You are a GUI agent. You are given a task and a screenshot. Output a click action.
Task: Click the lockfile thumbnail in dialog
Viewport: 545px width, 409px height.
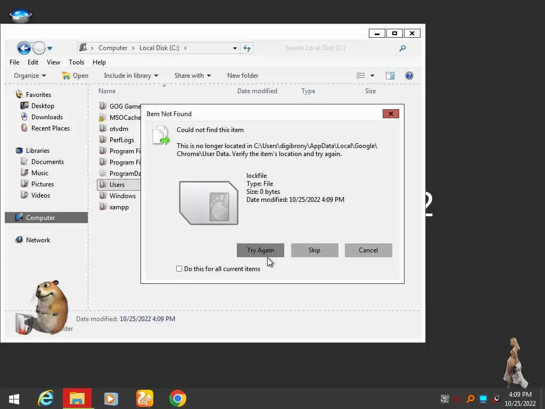[209, 203]
